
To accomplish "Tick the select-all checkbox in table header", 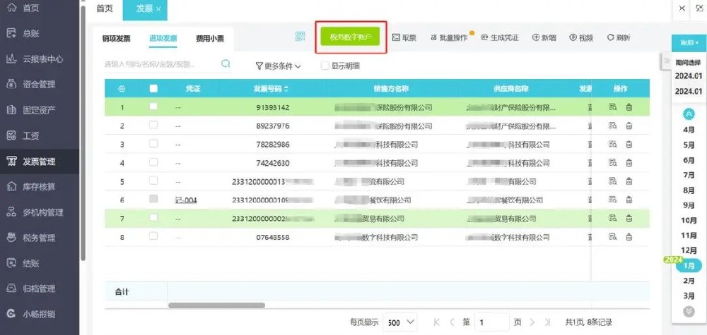I will pos(153,89).
